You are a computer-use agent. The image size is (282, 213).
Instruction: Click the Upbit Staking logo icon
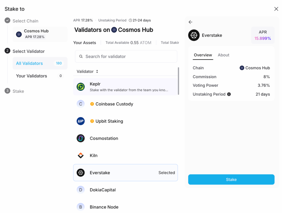[x=81, y=121]
